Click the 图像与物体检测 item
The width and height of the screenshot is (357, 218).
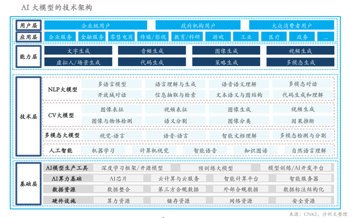point(112,121)
